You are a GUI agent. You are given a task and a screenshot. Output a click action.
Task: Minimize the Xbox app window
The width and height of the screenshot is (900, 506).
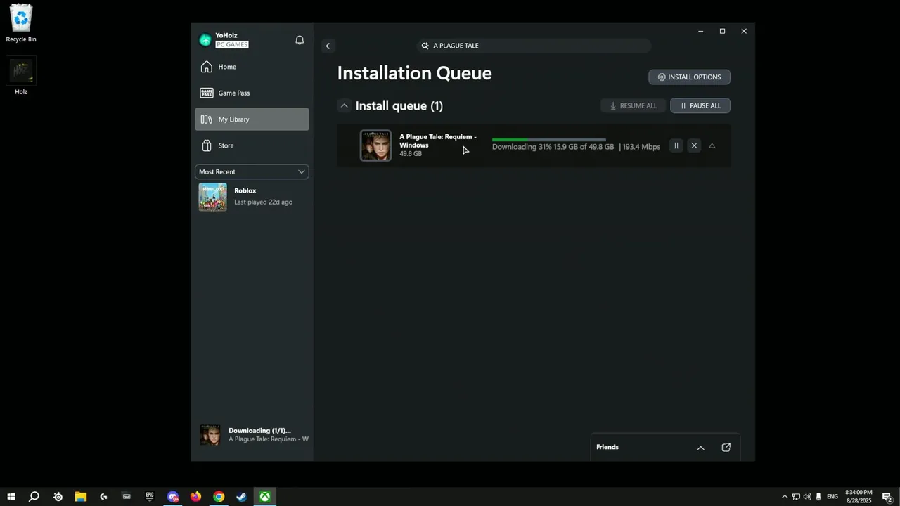[700, 31]
